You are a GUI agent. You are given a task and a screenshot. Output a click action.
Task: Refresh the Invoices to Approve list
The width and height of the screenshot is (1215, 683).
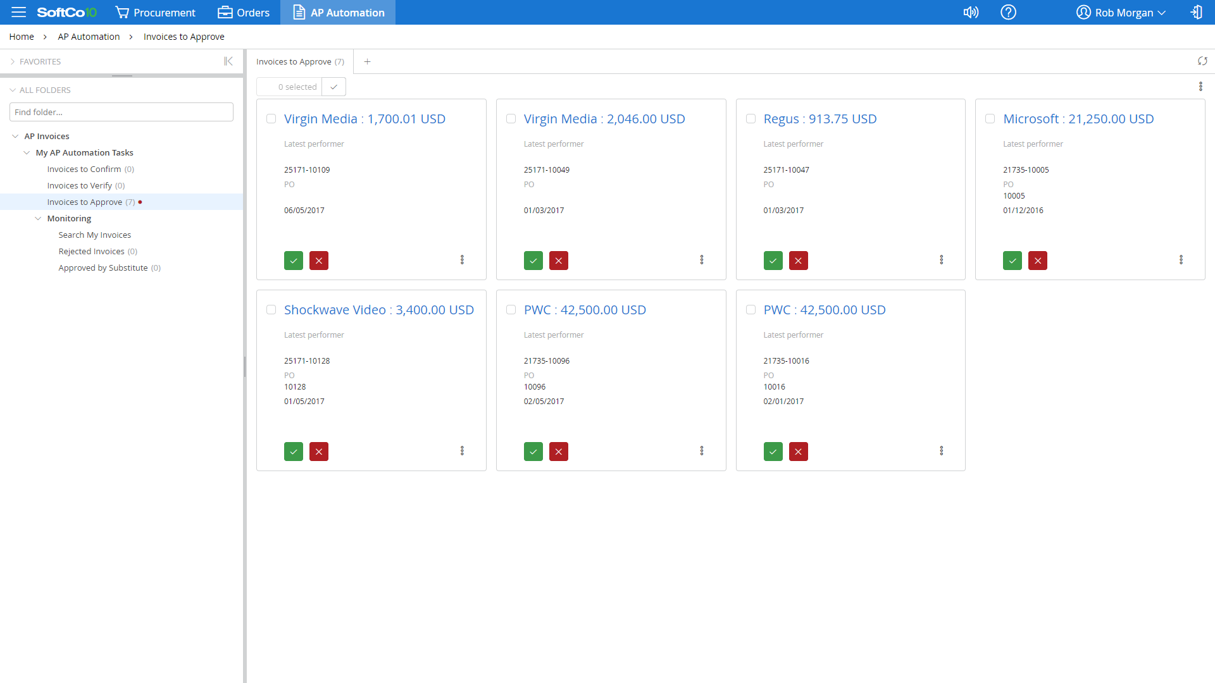click(1202, 61)
